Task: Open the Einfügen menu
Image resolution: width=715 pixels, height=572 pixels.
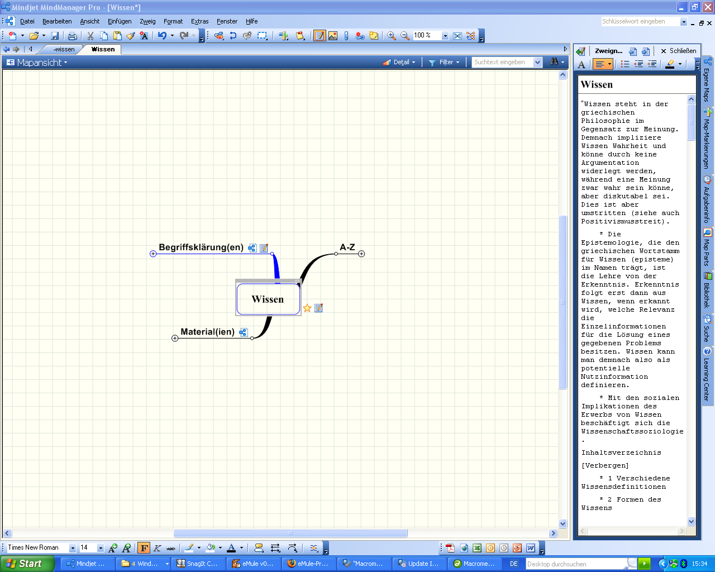Action: 120,21
